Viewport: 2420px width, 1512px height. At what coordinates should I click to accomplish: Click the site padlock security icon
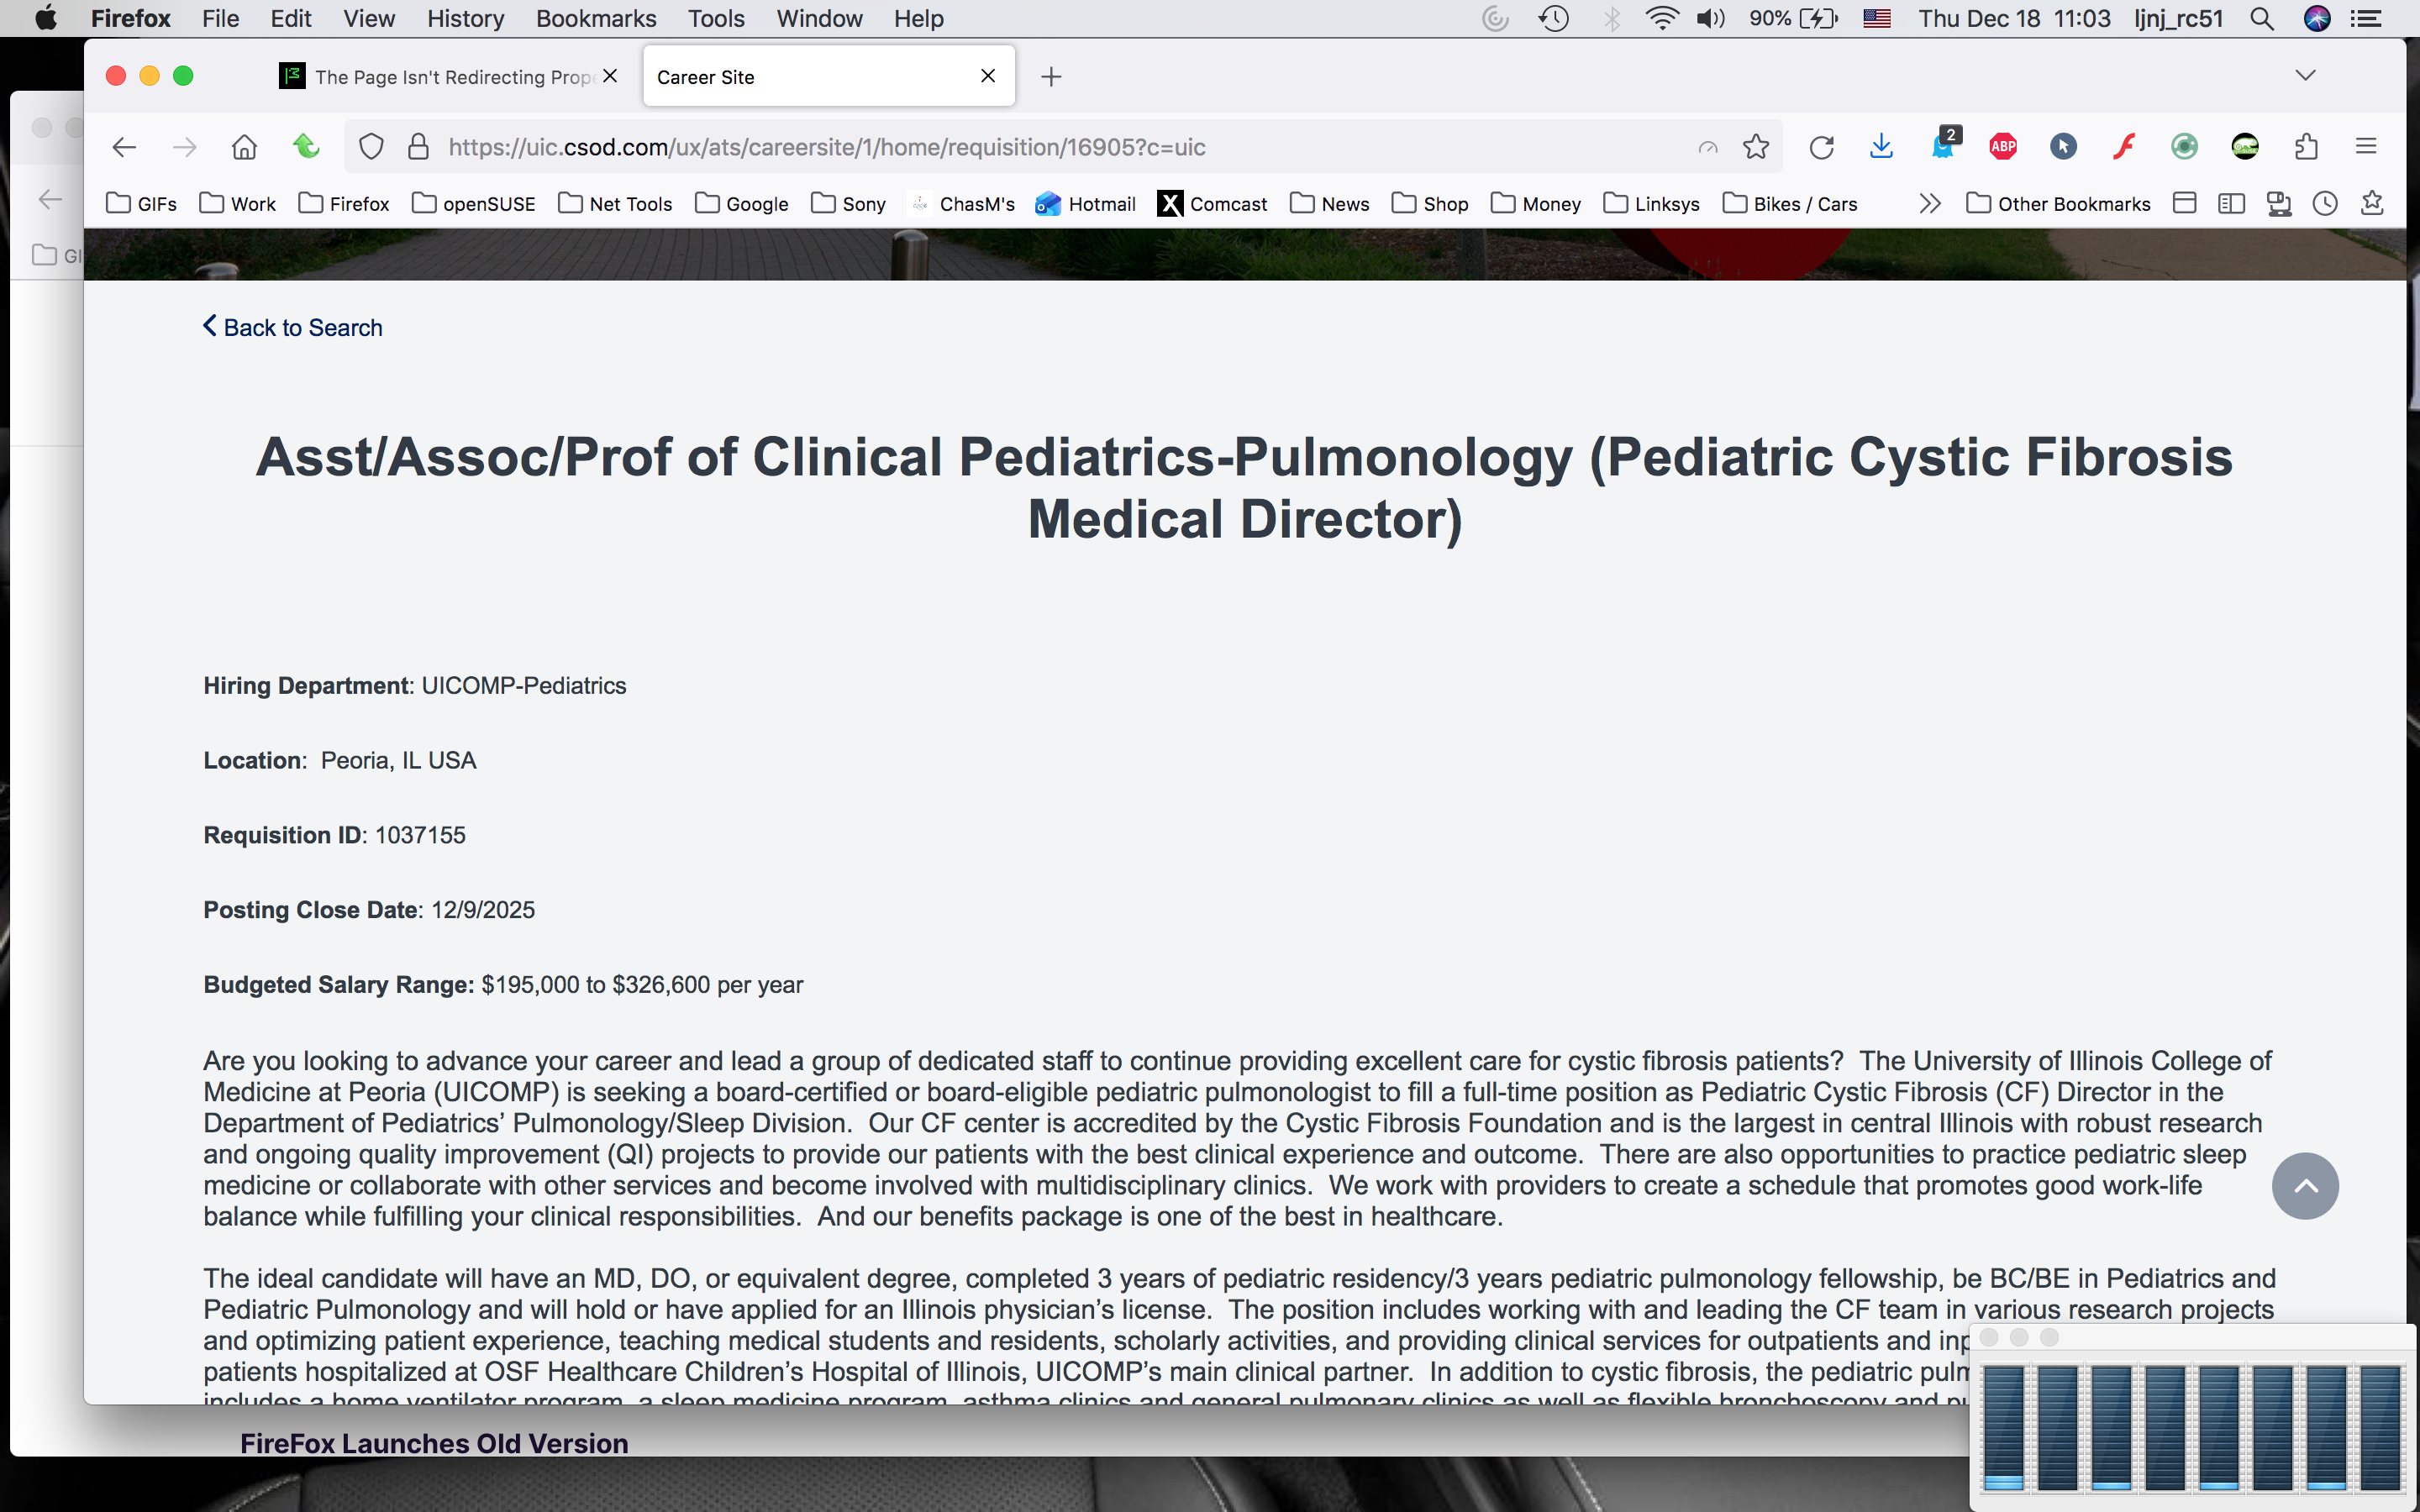pos(418,147)
